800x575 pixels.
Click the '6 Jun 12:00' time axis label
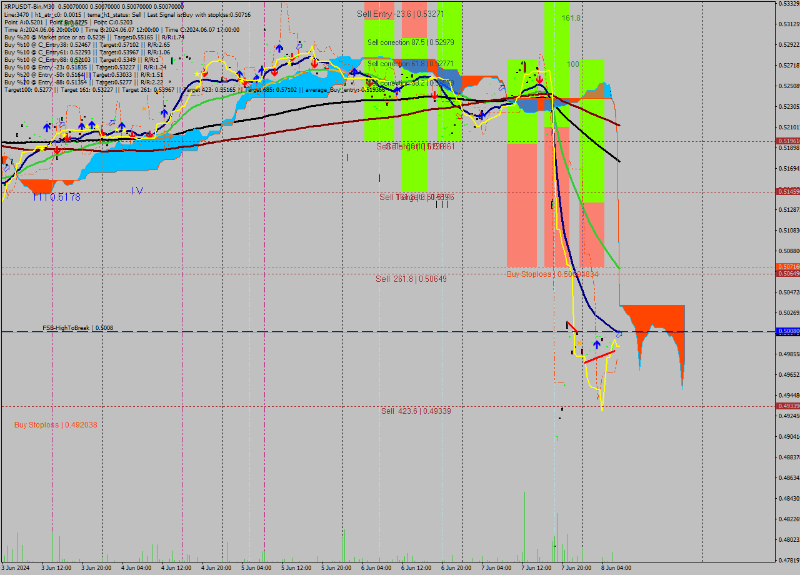tap(416, 568)
